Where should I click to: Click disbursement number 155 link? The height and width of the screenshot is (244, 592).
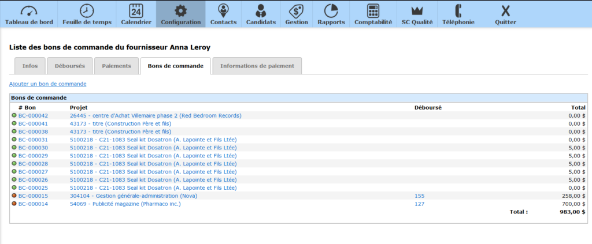click(x=419, y=196)
